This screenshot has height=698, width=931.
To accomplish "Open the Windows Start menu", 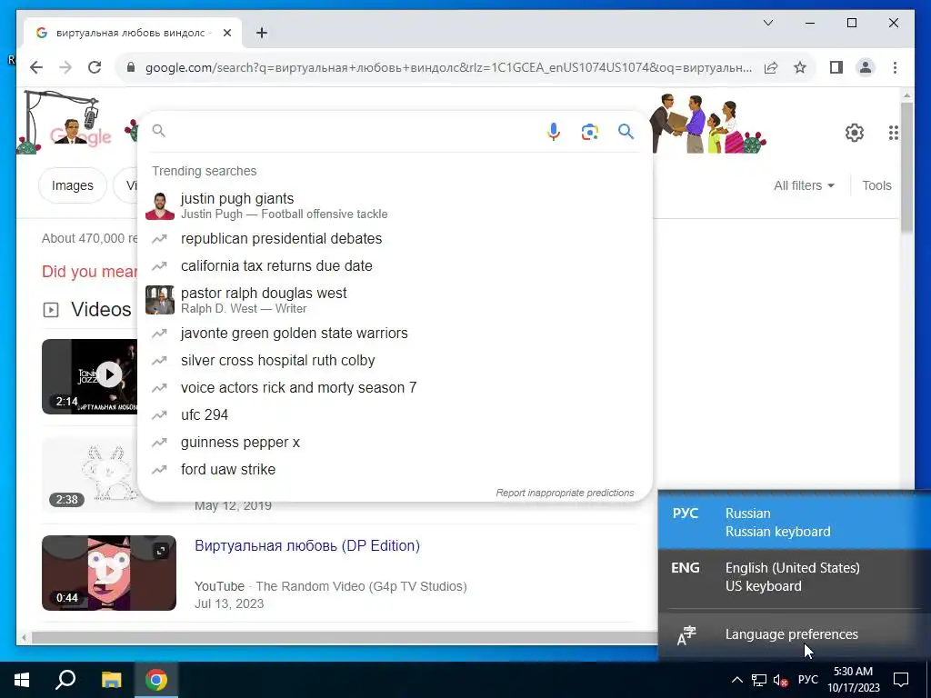I will tap(22, 680).
